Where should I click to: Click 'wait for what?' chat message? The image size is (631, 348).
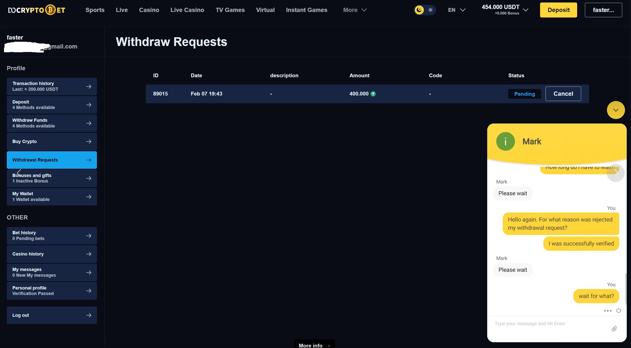(596, 296)
